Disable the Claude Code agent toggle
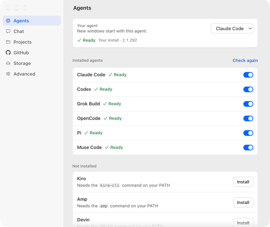Viewport: 270px width, 227px height. pyautogui.click(x=248, y=75)
